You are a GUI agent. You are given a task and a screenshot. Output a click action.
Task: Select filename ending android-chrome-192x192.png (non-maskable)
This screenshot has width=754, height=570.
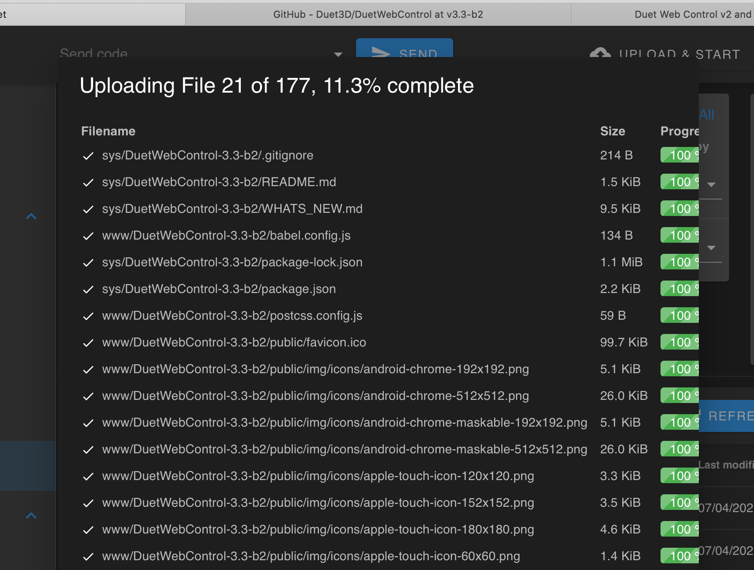316,369
